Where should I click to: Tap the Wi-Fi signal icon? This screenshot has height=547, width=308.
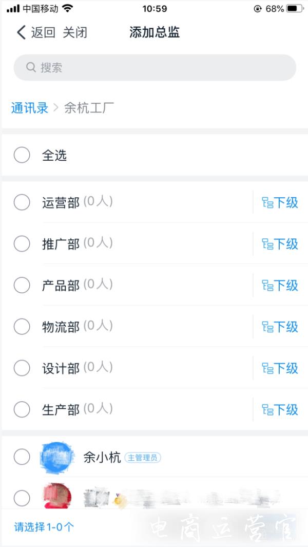(67, 9)
